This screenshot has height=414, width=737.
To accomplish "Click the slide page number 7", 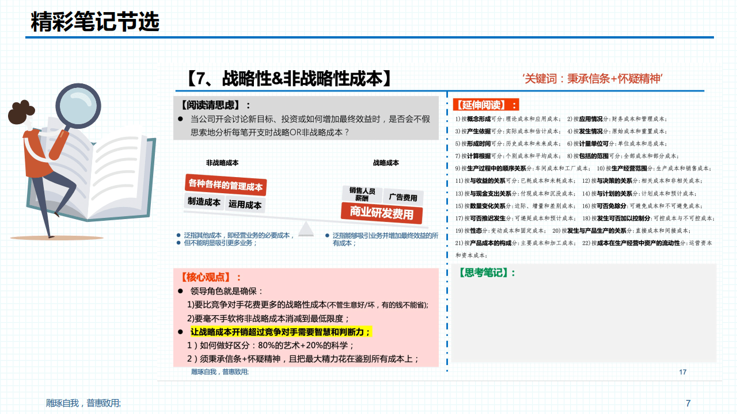I will click(x=688, y=403).
